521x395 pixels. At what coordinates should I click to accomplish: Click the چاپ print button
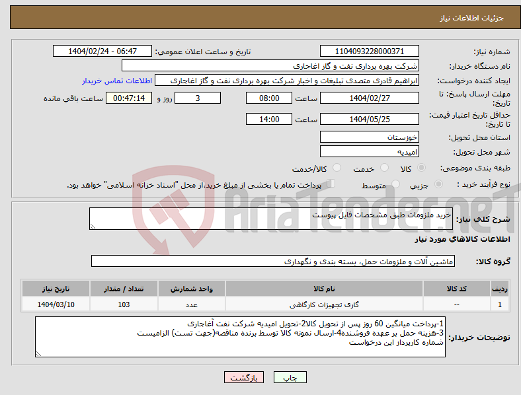click(x=290, y=377)
